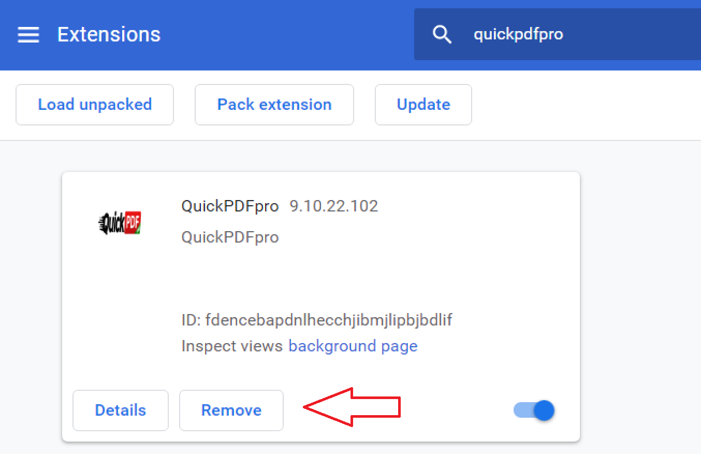701x454 pixels.
Task: Click the magnifying glass search icon
Action: coord(442,35)
